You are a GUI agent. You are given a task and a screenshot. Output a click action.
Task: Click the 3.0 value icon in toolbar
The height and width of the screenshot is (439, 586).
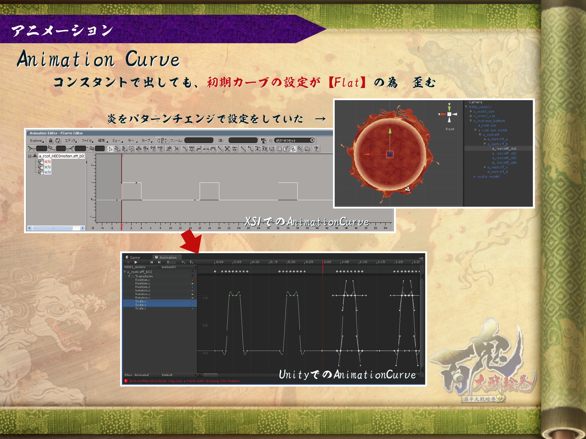click(x=234, y=149)
